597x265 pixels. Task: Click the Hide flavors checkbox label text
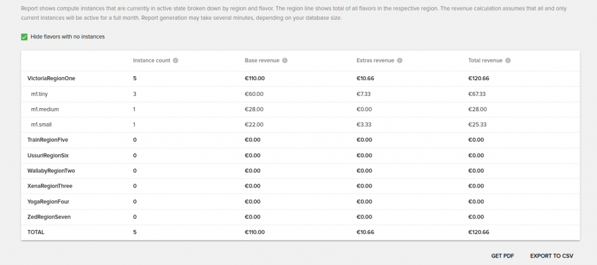point(68,37)
